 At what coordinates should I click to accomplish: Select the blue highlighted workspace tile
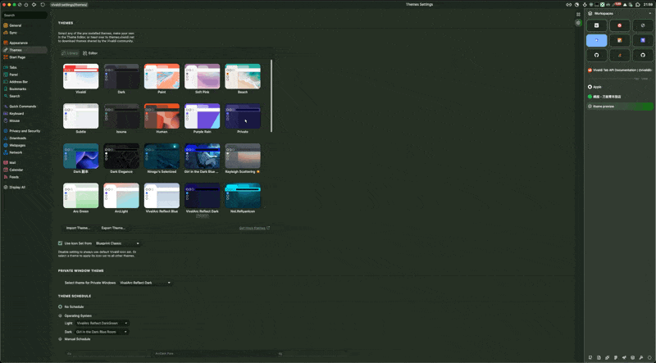[x=597, y=40]
